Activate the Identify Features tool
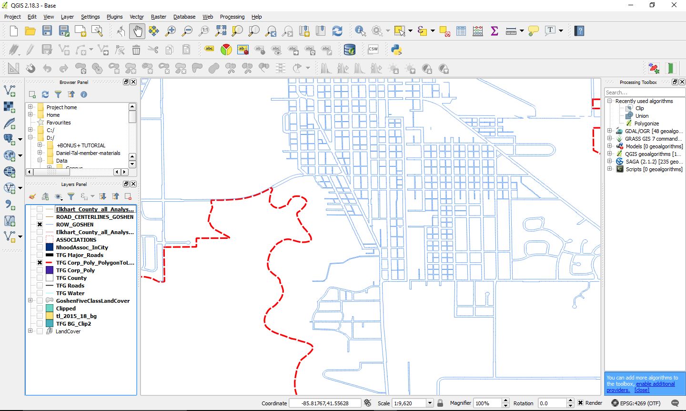The width and height of the screenshot is (686, 411). (x=361, y=31)
